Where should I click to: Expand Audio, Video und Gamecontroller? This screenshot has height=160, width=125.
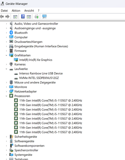pyautogui.click(x=6, y=24)
